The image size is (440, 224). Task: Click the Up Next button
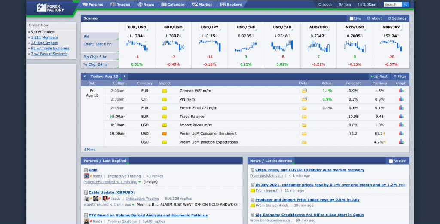coord(379,77)
